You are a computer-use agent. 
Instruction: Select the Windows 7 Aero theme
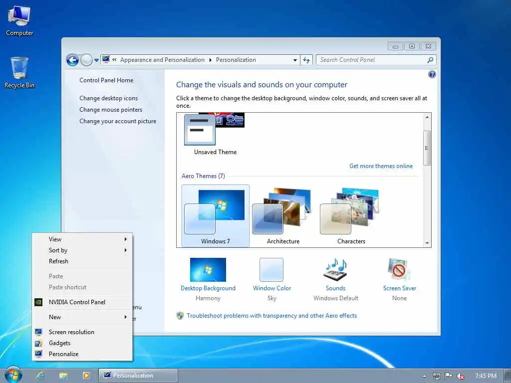click(215, 215)
